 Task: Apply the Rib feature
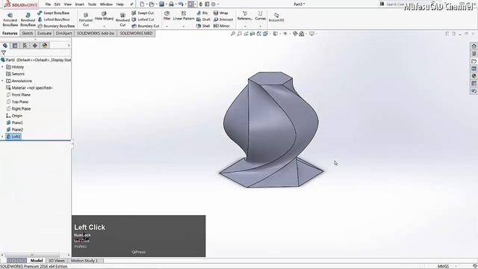click(x=202, y=13)
